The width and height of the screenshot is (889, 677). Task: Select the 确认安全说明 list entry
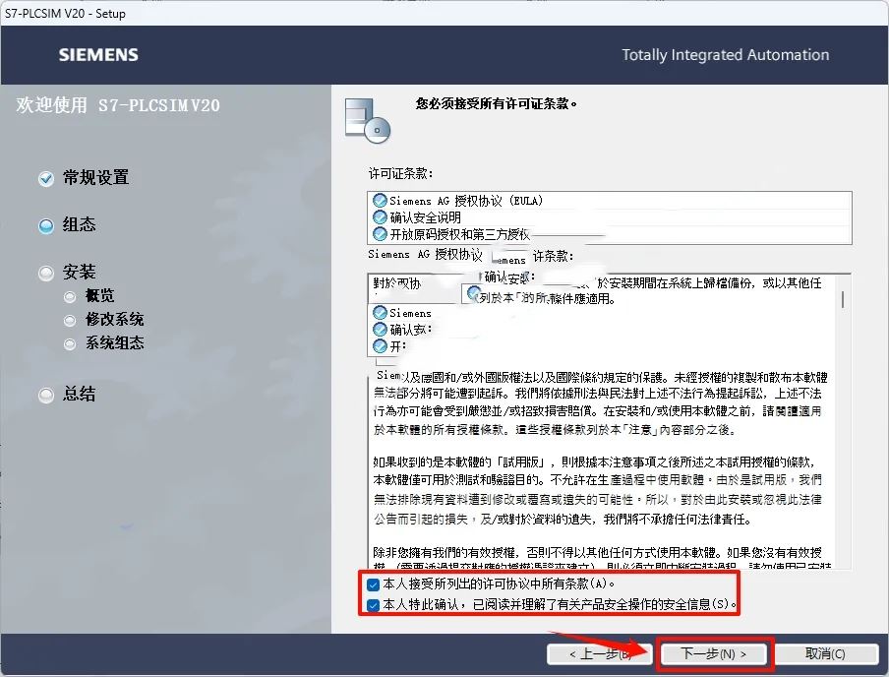pyautogui.click(x=609, y=217)
